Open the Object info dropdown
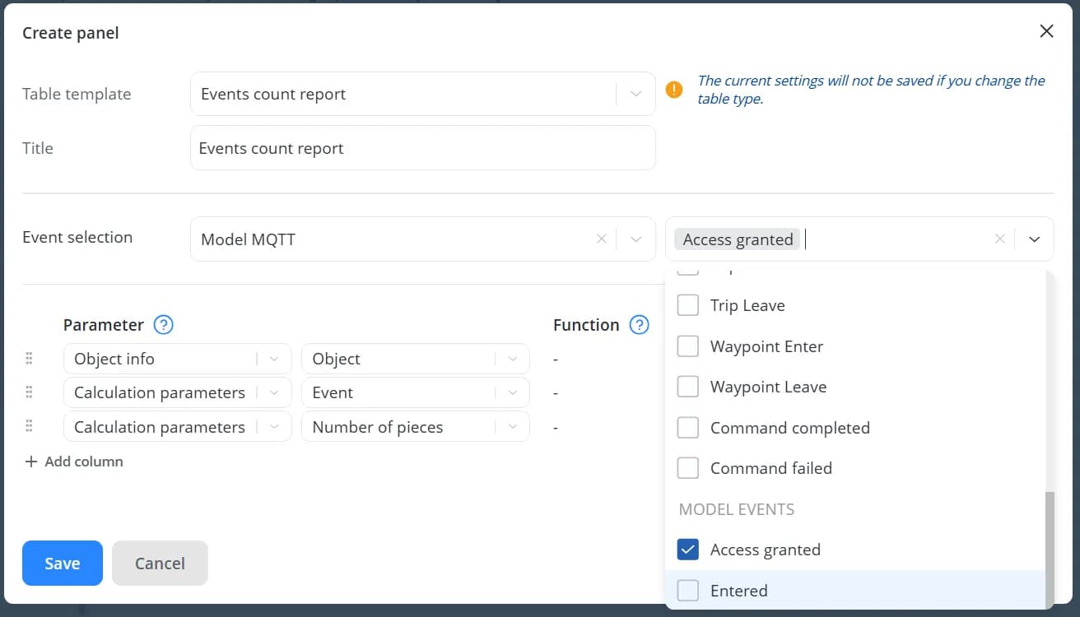Viewport: 1080px width, 617px height. (x=177, y=359)
